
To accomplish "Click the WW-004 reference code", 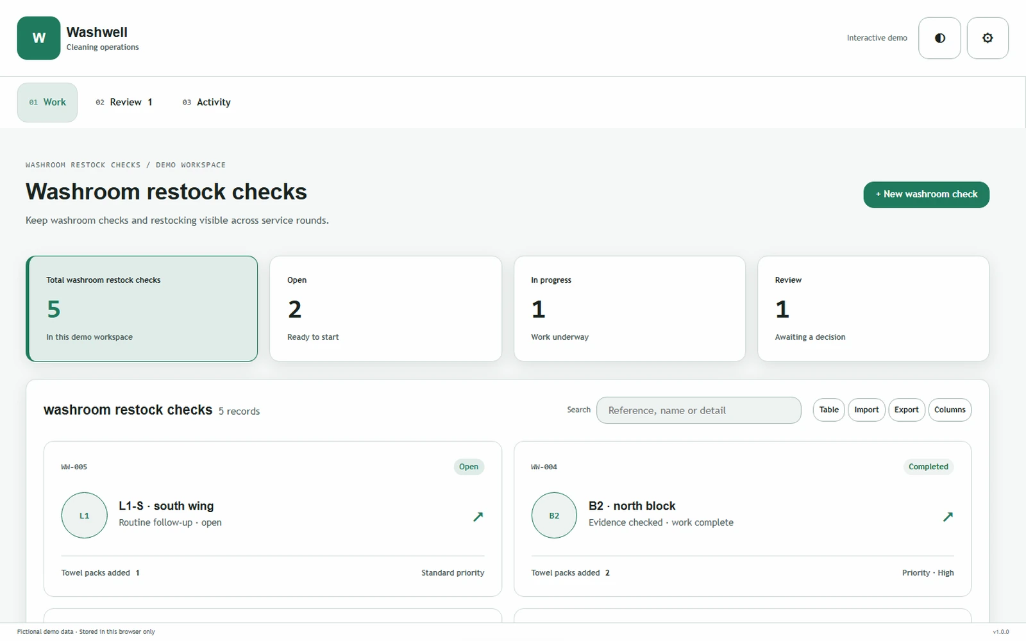I will [544, 467].
